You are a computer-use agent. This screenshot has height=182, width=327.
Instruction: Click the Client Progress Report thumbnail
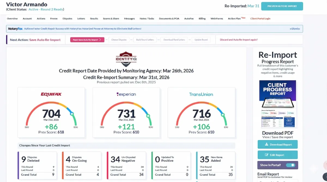click(x=278, y=104)
